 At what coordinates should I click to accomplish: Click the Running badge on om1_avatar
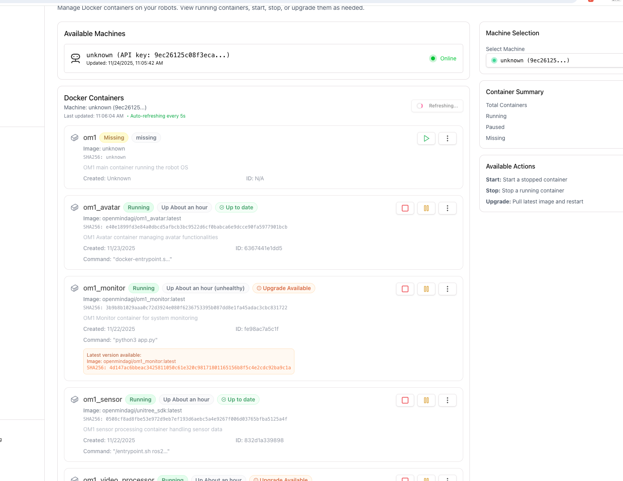[139, 207]
